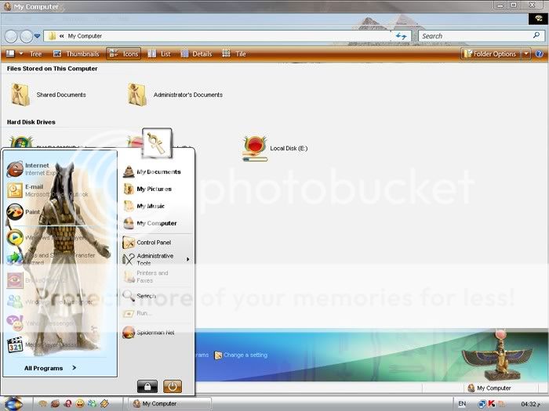The image size is (549, 411).
Task: Open recent pages dropdown arrow
Action: pos(38,36)
